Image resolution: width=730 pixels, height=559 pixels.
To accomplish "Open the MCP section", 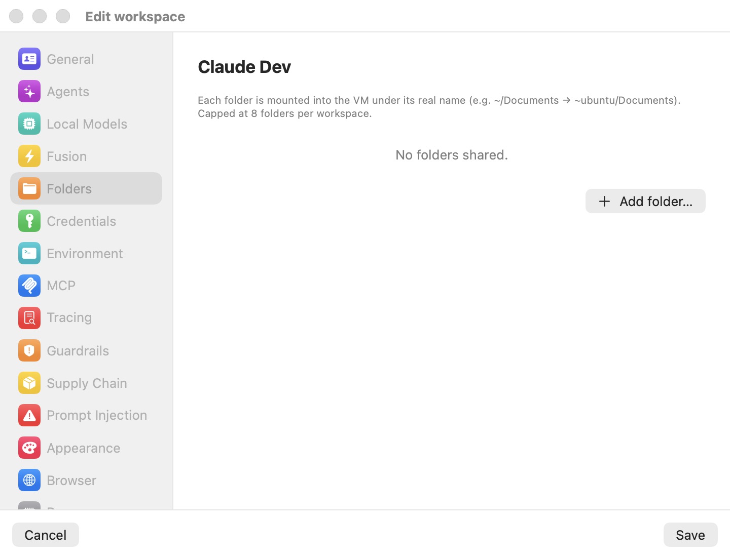I will [x=86, y=286].
